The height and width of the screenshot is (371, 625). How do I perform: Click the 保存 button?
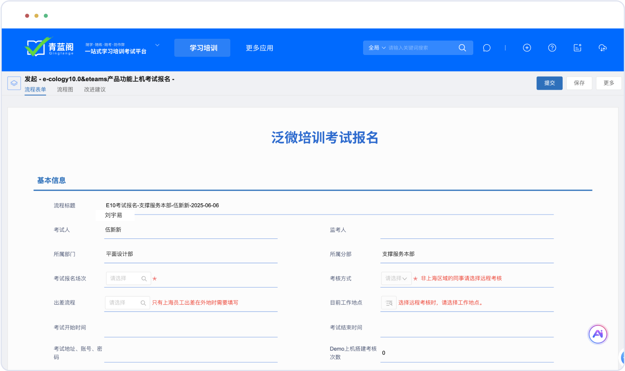click(x=579, y=83)
